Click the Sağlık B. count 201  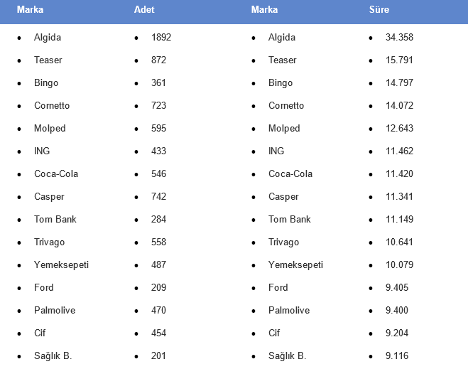pos(158,356)
